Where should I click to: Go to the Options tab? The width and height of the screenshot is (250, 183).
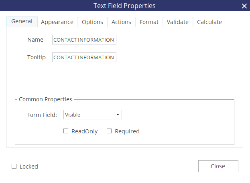(92, 22)
